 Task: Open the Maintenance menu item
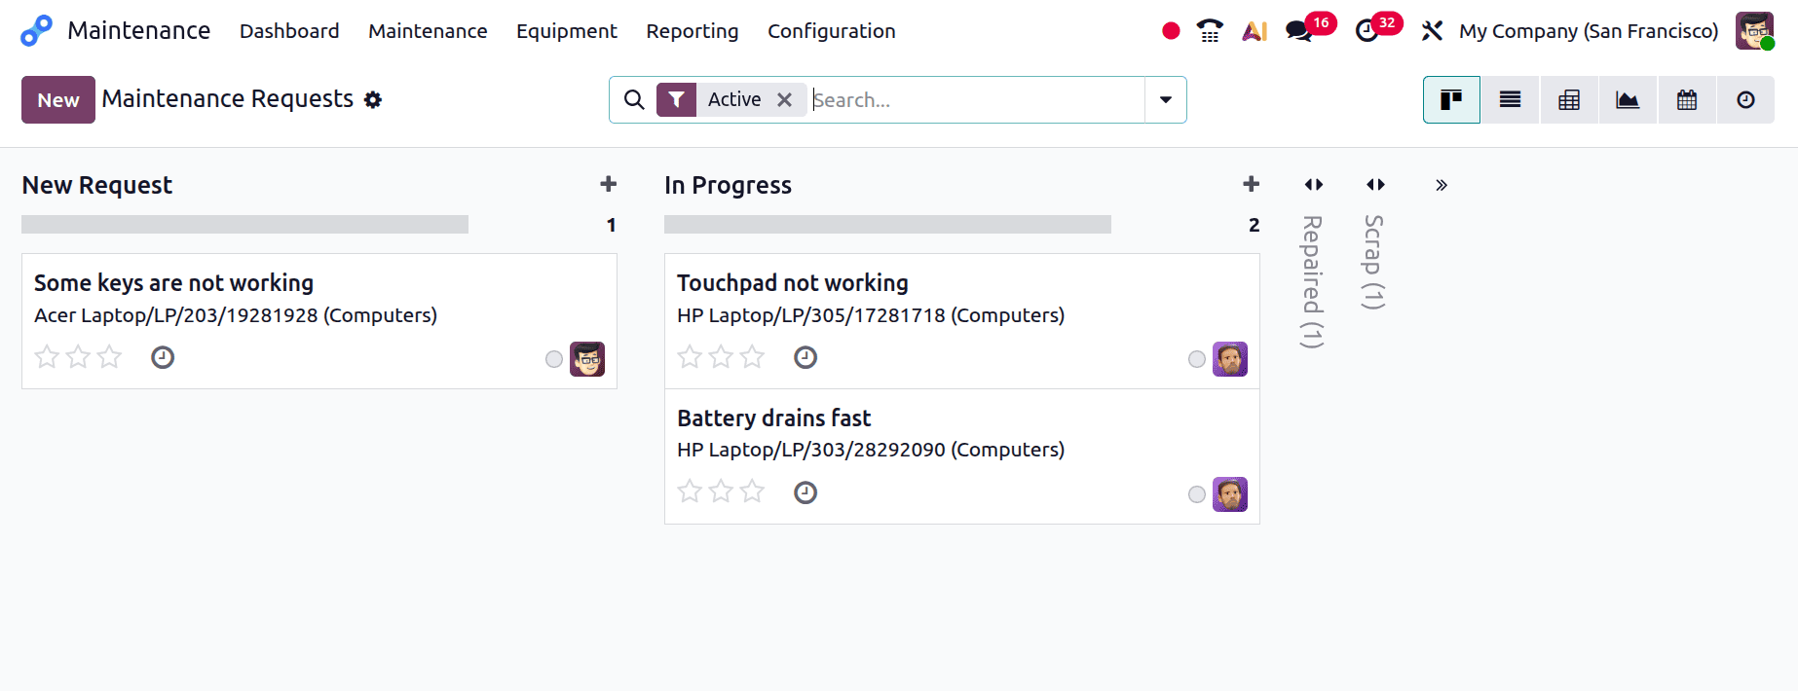[x=428, y=31]
